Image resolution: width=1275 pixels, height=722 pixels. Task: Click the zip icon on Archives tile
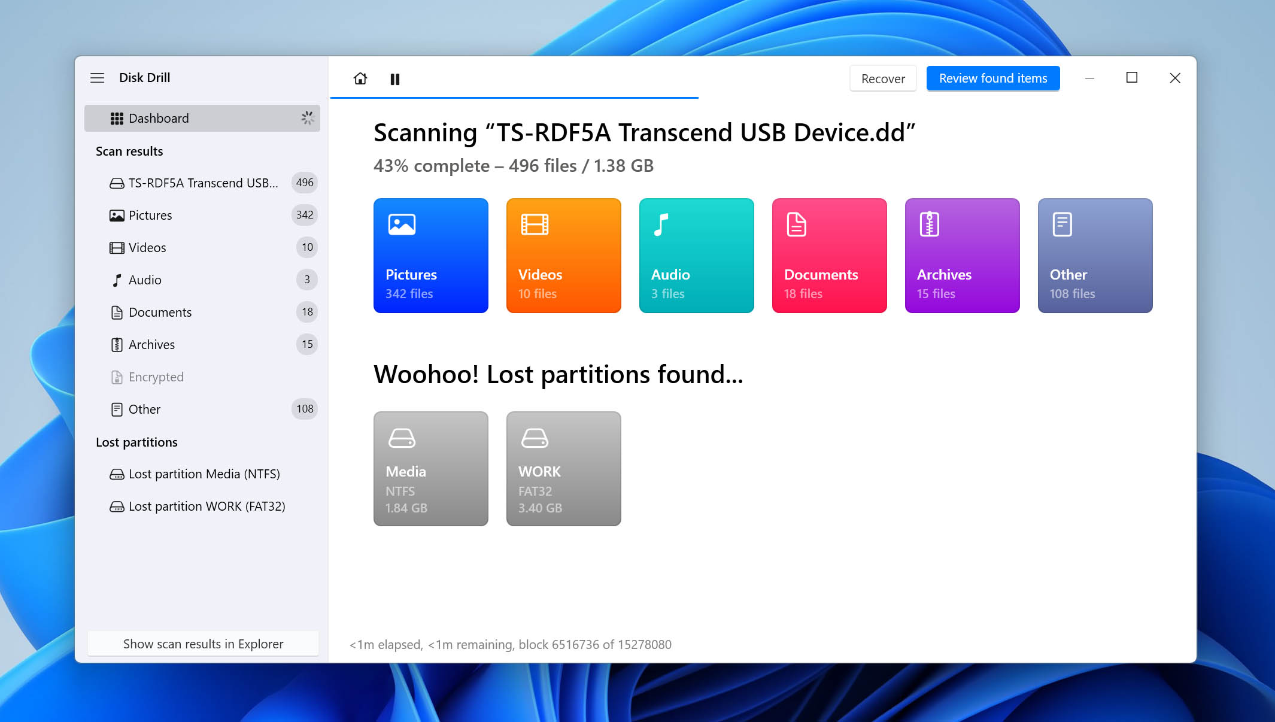coord(929,225)
